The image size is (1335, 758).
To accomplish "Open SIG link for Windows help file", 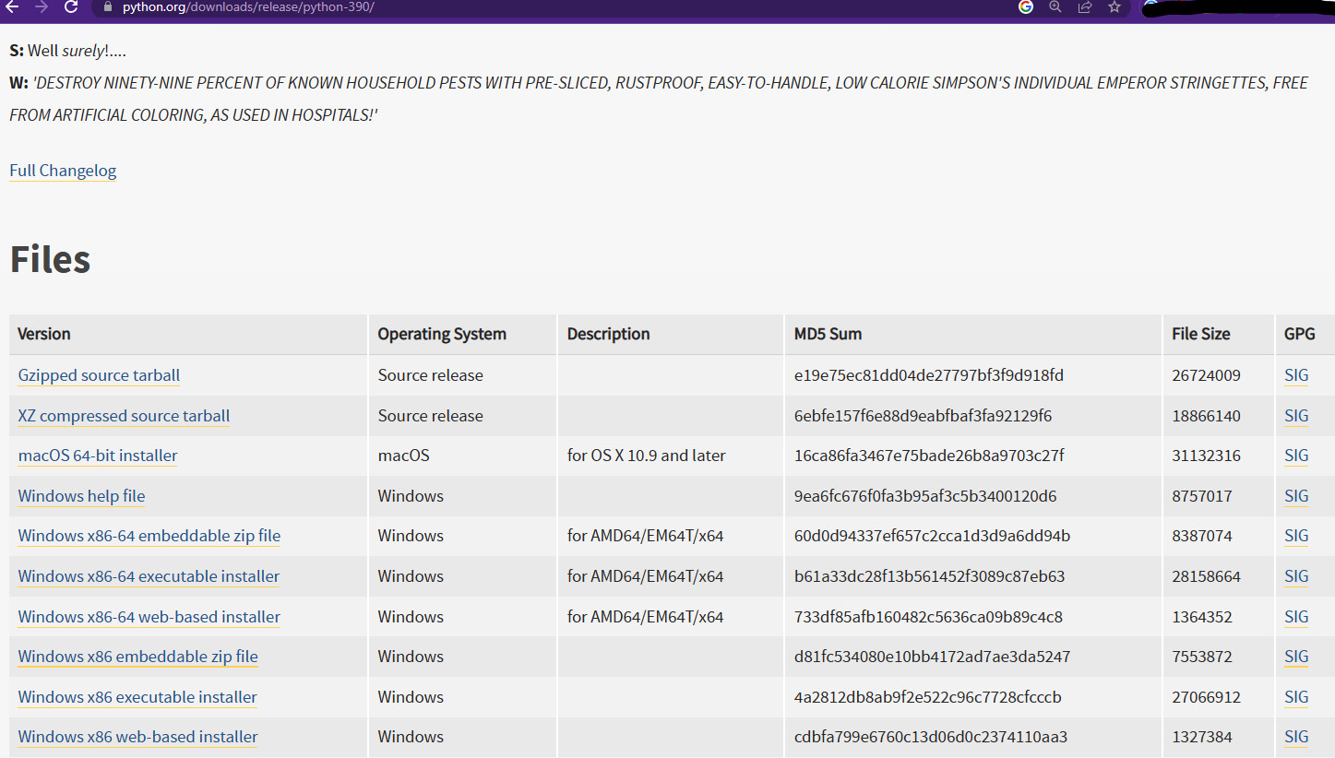I will point(1296,496).
